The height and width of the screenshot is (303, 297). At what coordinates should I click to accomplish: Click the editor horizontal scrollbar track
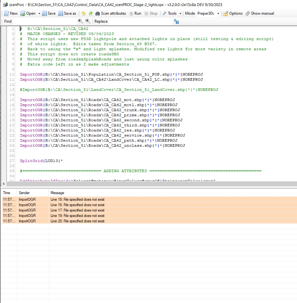pyautogui.click(x=152, y=184)
